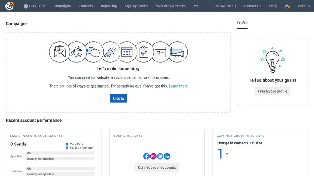Image resolution: width=314 pixels, height=176 pixels.
Task: Click the Facebook icon in Social Insights
Action: click(x=146, y=156)
